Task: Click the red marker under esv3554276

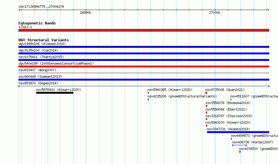Action: coord(206,106)
